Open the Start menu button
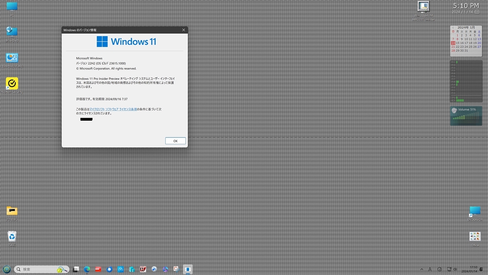This screenshot has height=275, width=488. pyautogui.click(x=7, y=269)
